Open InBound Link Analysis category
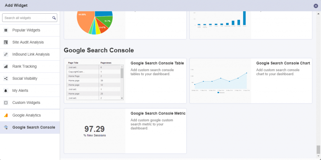 click(x=30, y=54)
